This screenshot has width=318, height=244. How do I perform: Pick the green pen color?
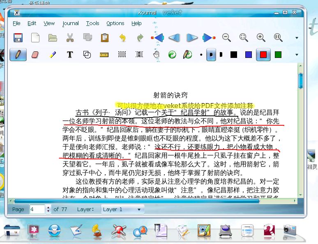pyautogui.click(x=278, y=55)
